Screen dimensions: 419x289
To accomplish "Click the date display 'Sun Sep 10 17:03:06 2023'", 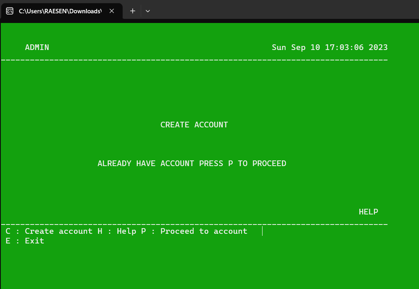I will point(331,47).
